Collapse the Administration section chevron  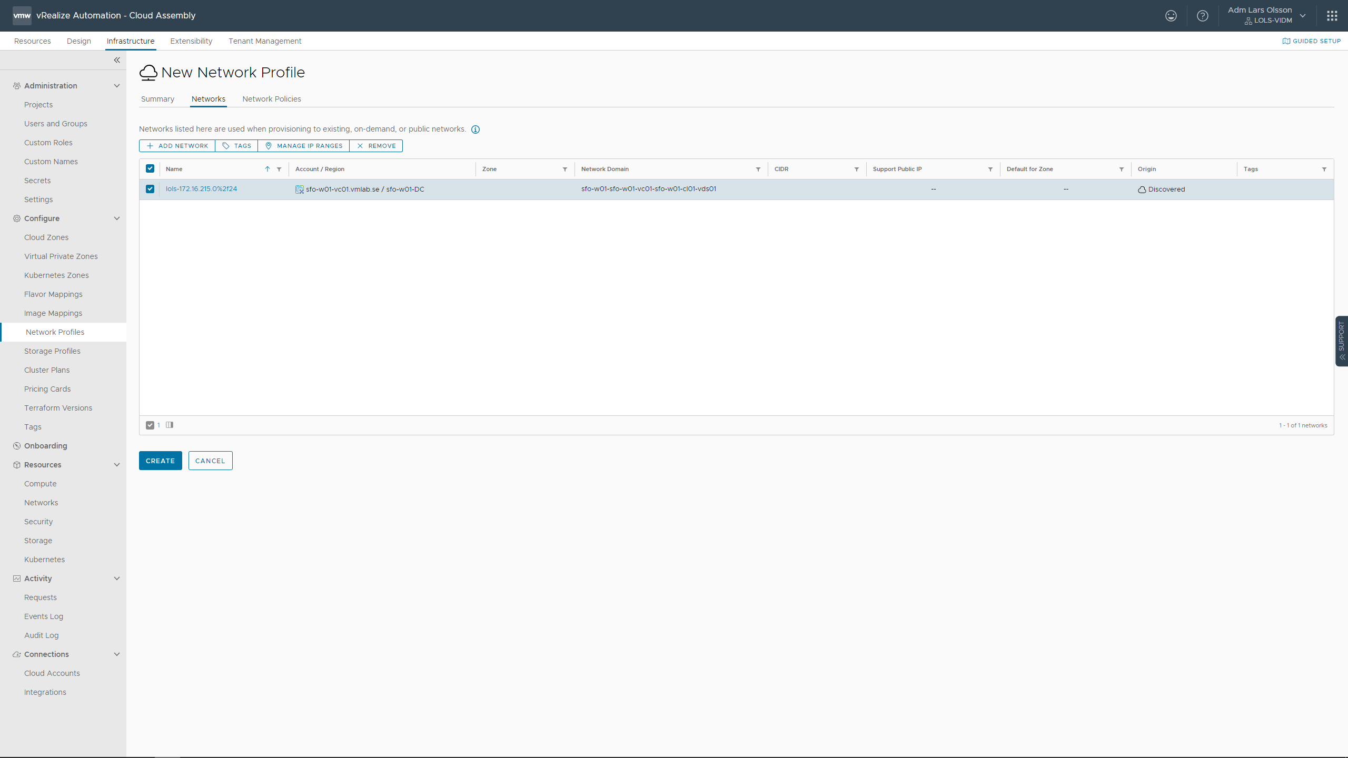pos(117,86)
